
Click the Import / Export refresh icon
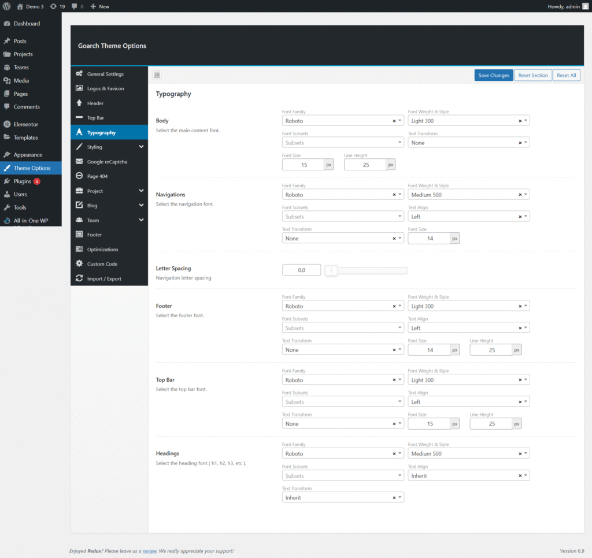click(79, 278)
